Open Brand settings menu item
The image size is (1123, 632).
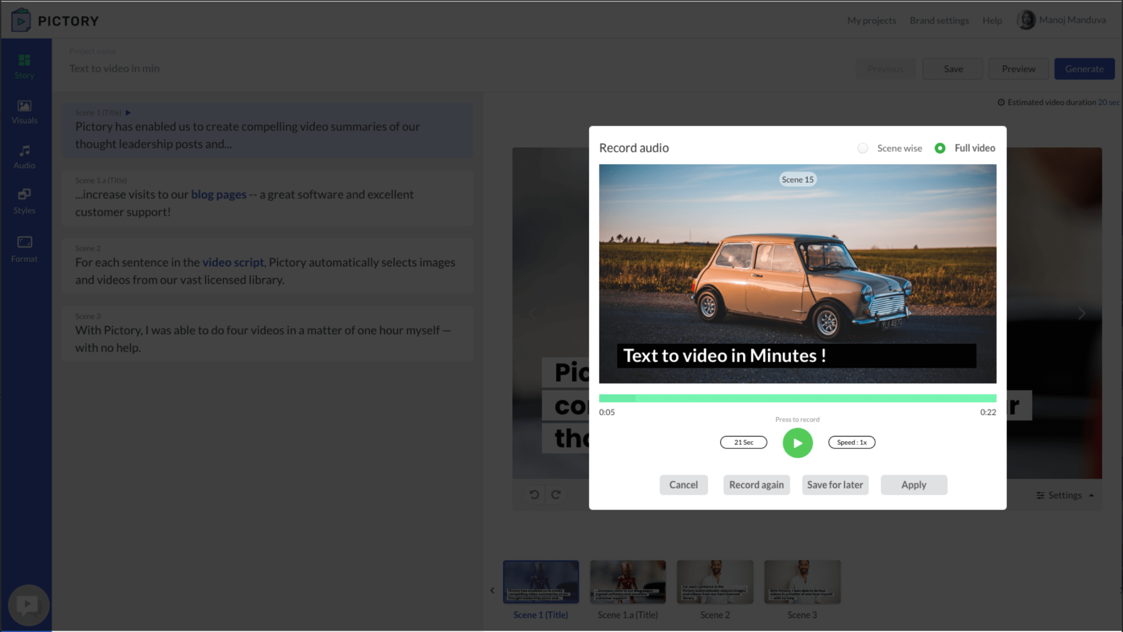click(x=939, y=20)
